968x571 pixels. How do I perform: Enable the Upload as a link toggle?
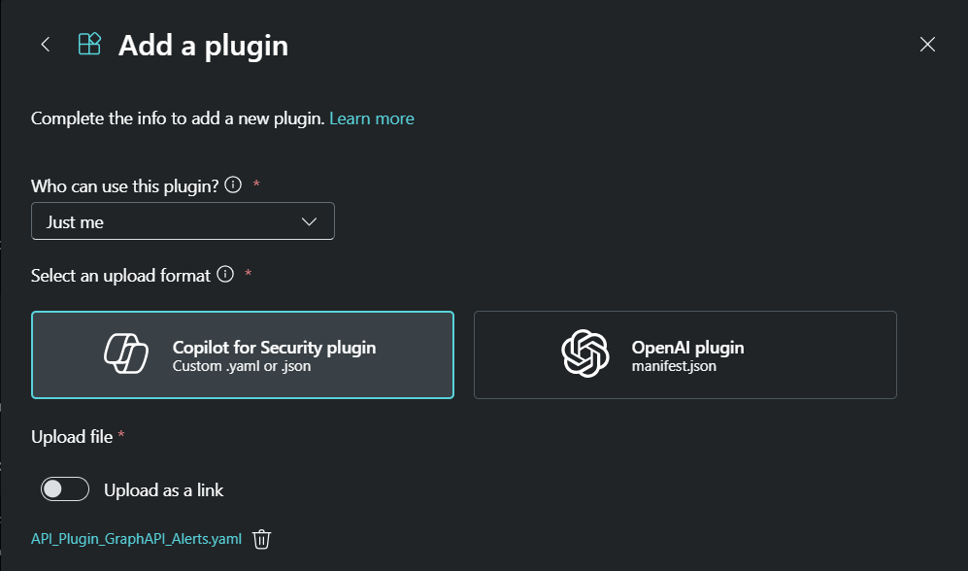[65, 489]
